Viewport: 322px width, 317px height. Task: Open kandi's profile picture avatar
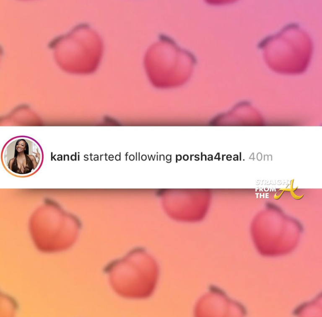coord(22,157)
